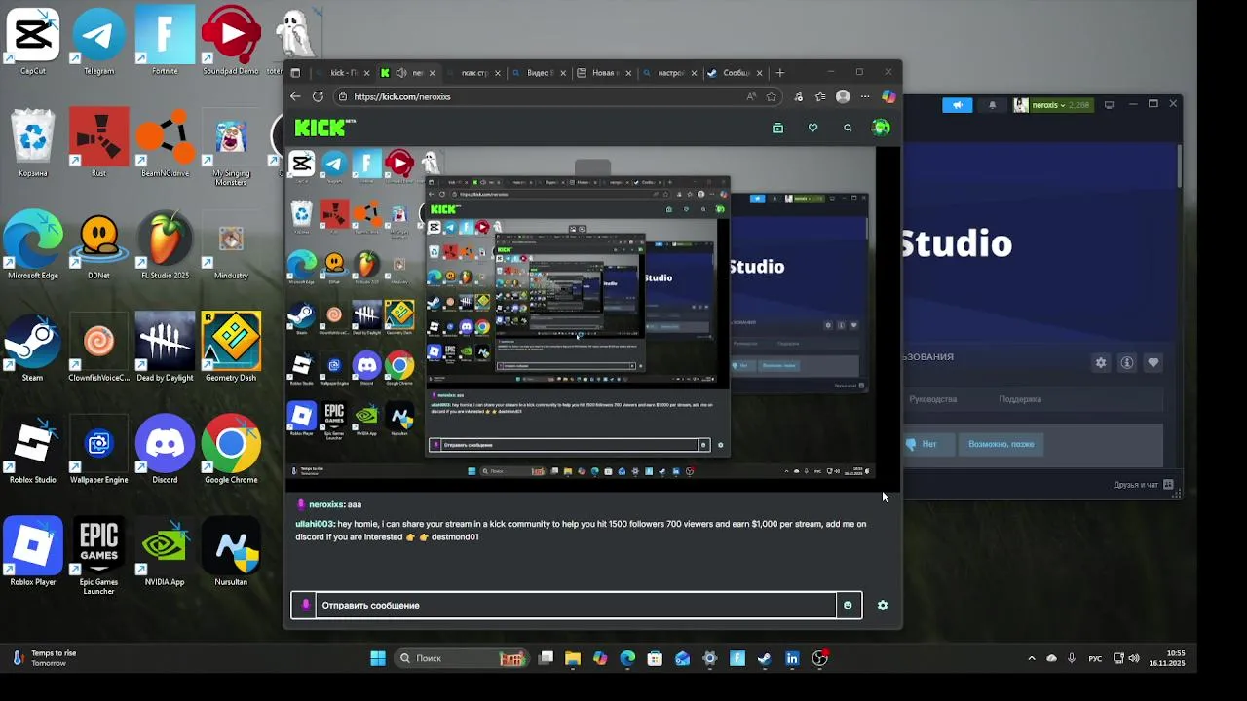Open Roblox Studio desktop shortcut
The height and width of the screenshot is (701, 1247).
[33, 450]
